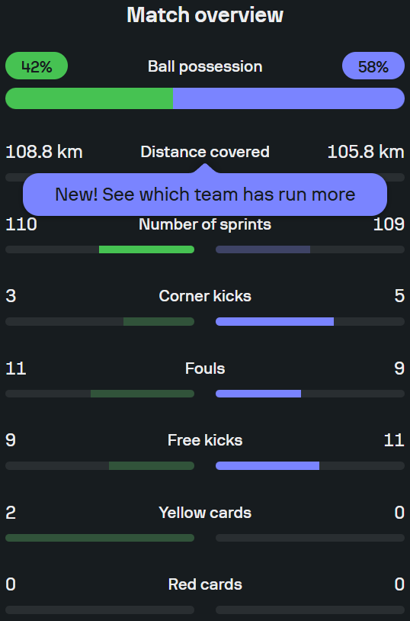Image resolution: width=410 pixels, height=621 pixels.
Task: Click the Number of sprints label
Action: click(205, 224)
